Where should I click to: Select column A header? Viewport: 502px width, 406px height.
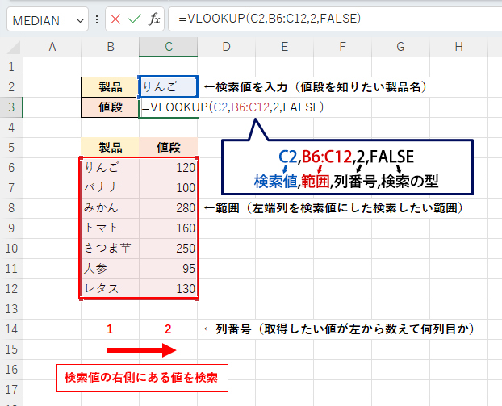tap(52, 48)
